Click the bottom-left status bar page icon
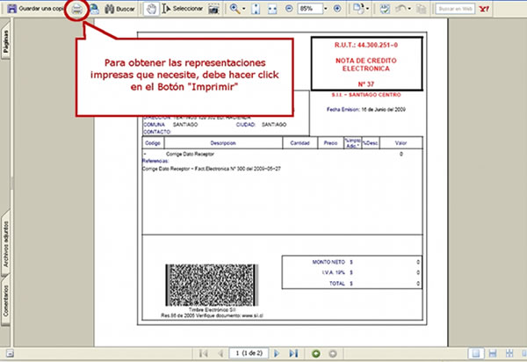 point(10,353)
